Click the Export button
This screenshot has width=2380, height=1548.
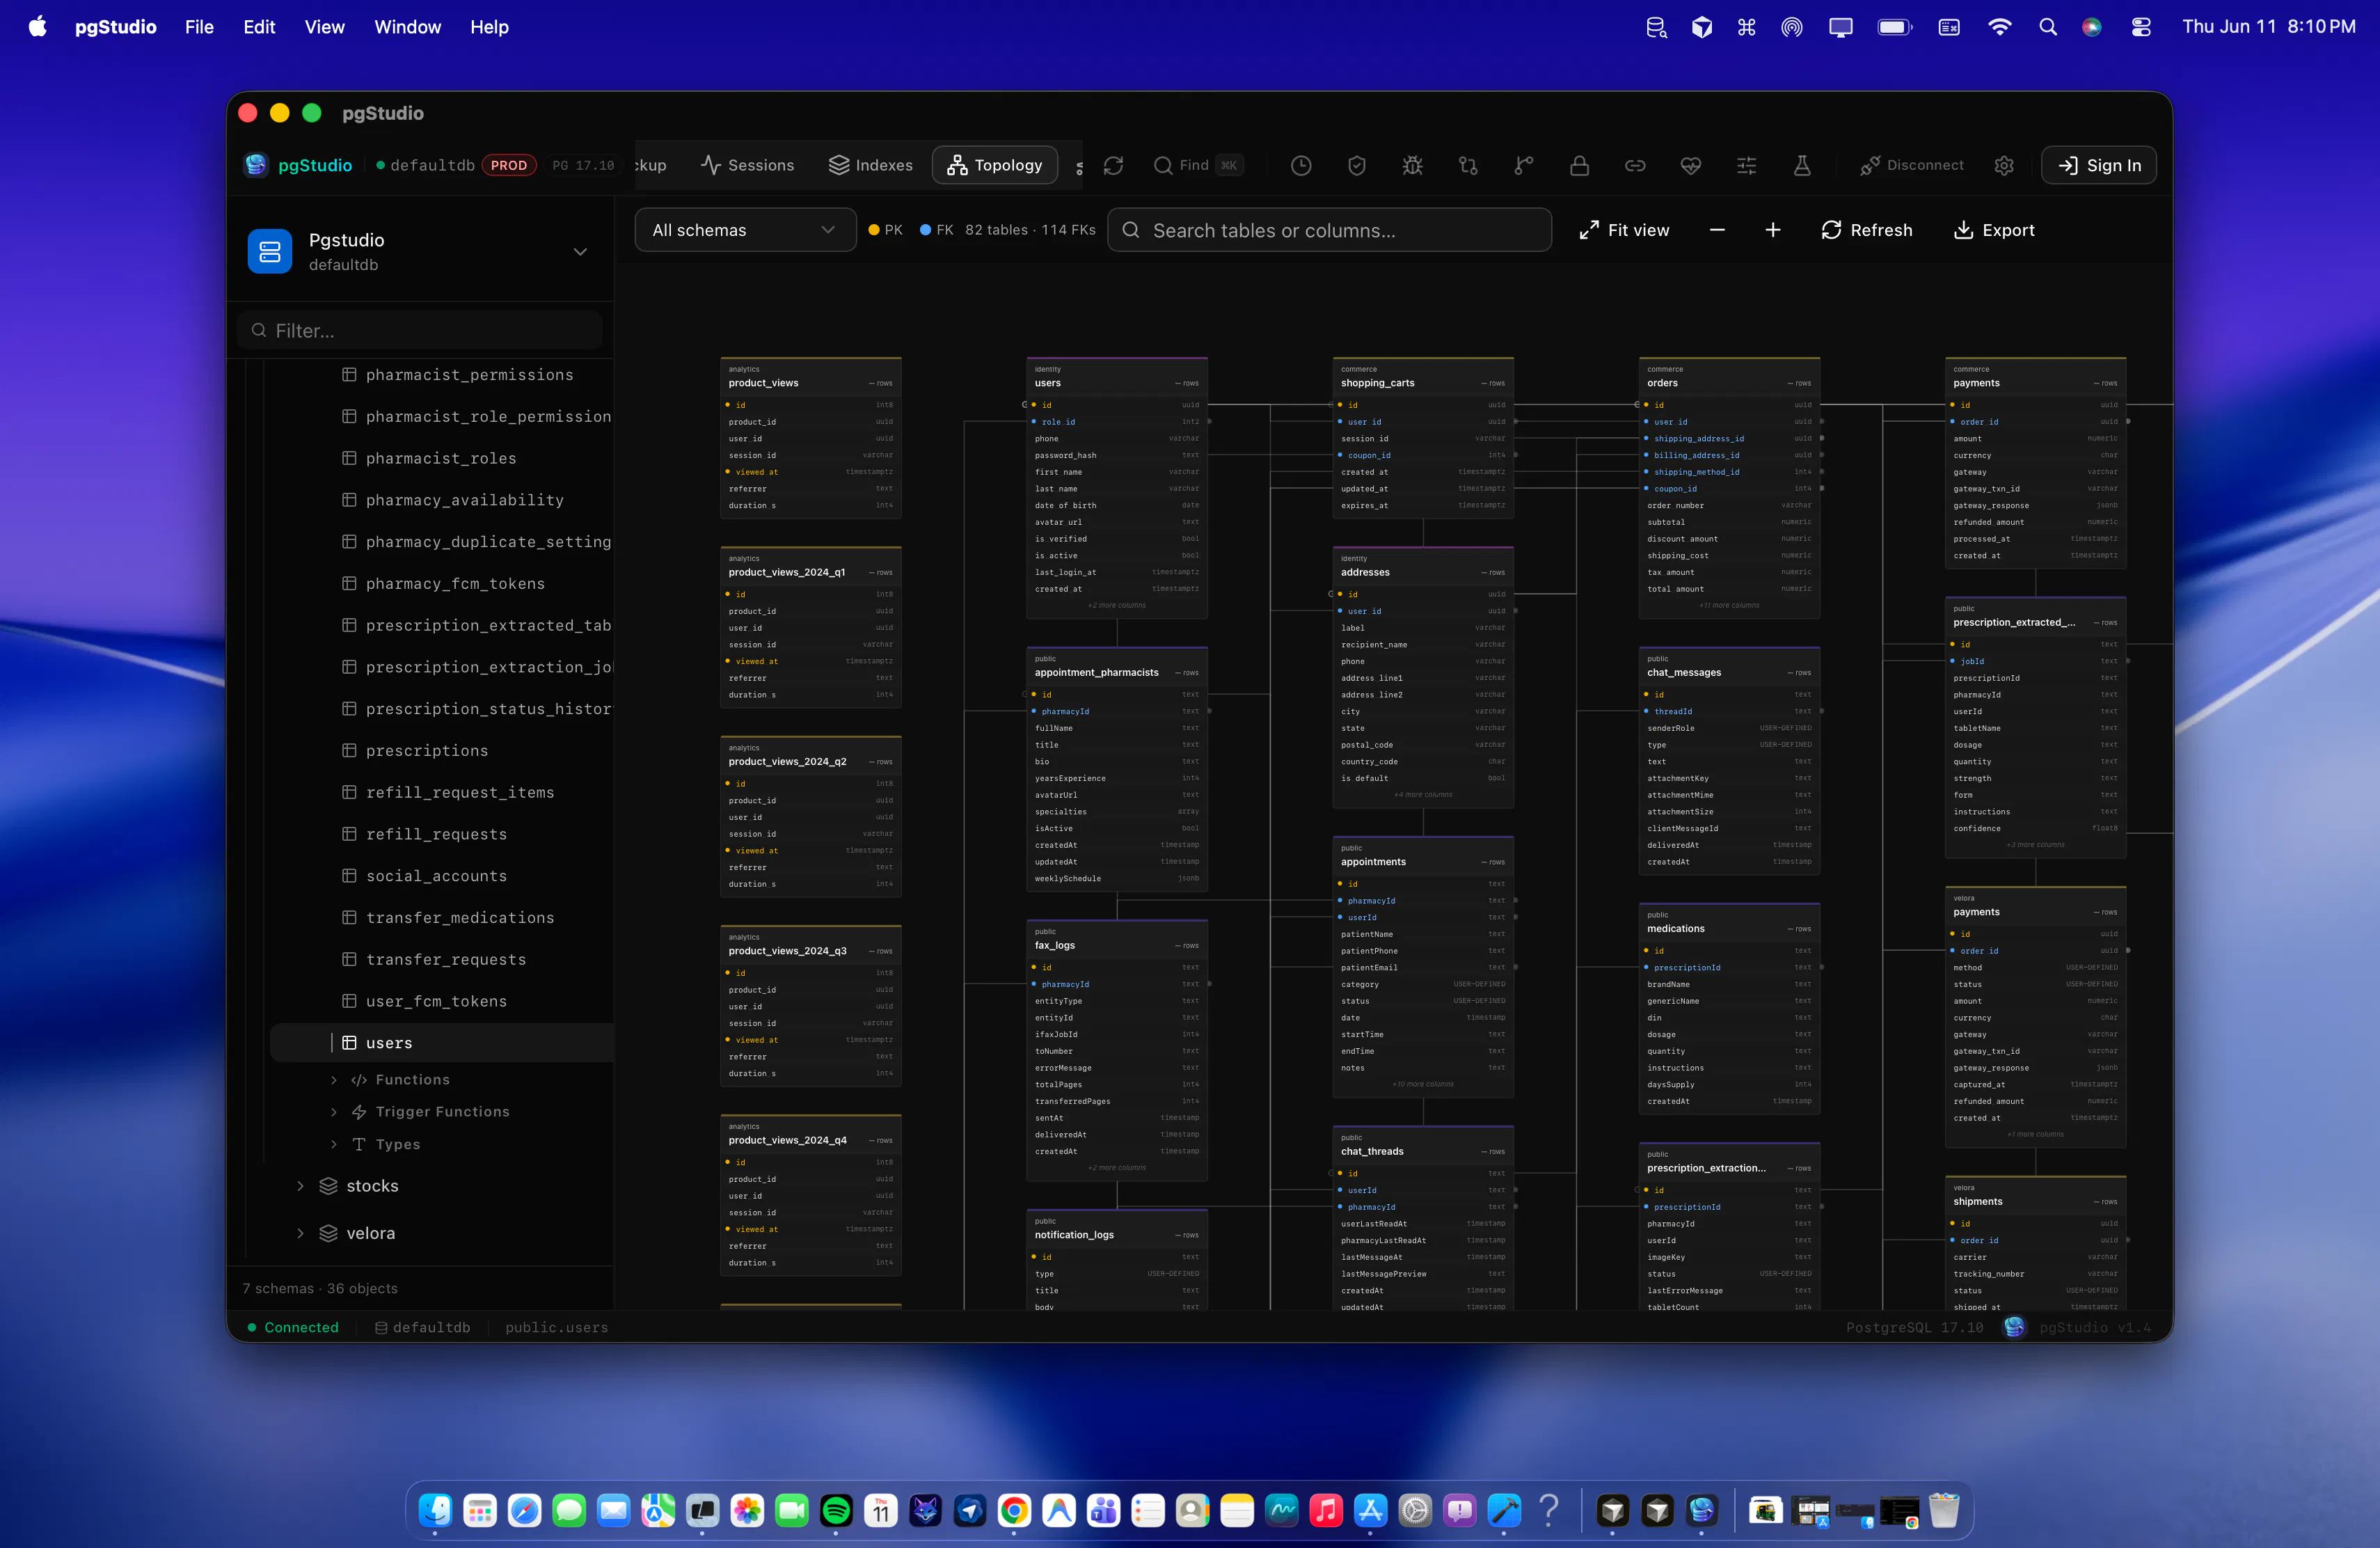pyautogui.click(x=1994, y=230)
